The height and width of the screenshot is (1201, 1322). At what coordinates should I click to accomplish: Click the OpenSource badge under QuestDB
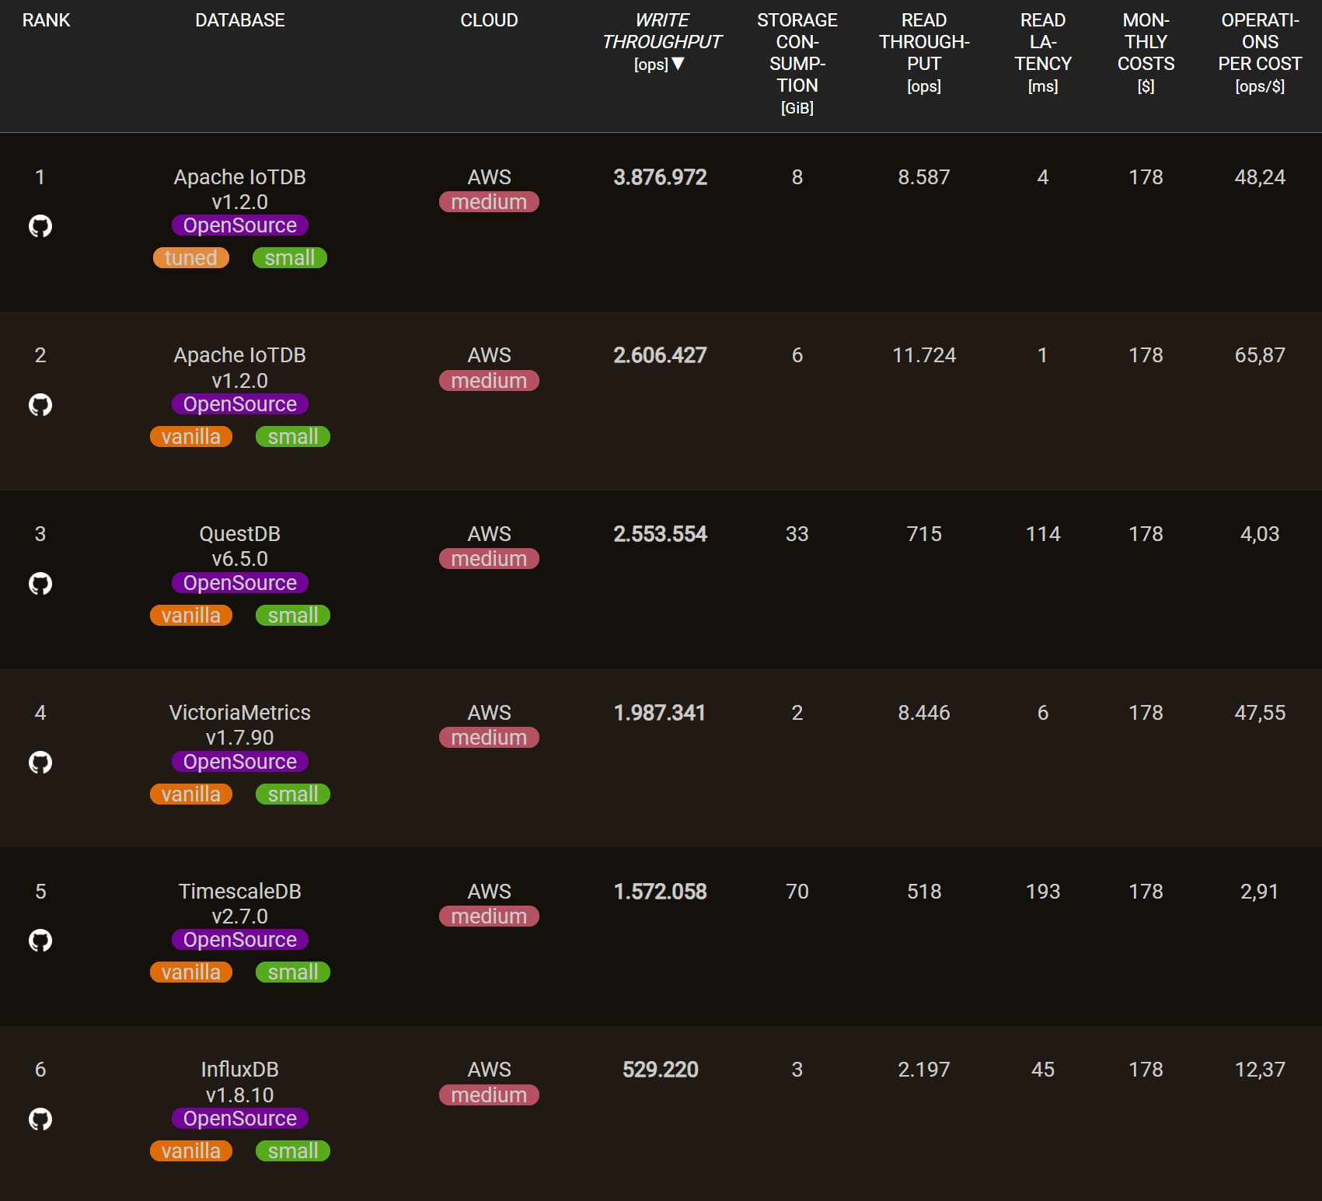(240, 583)
